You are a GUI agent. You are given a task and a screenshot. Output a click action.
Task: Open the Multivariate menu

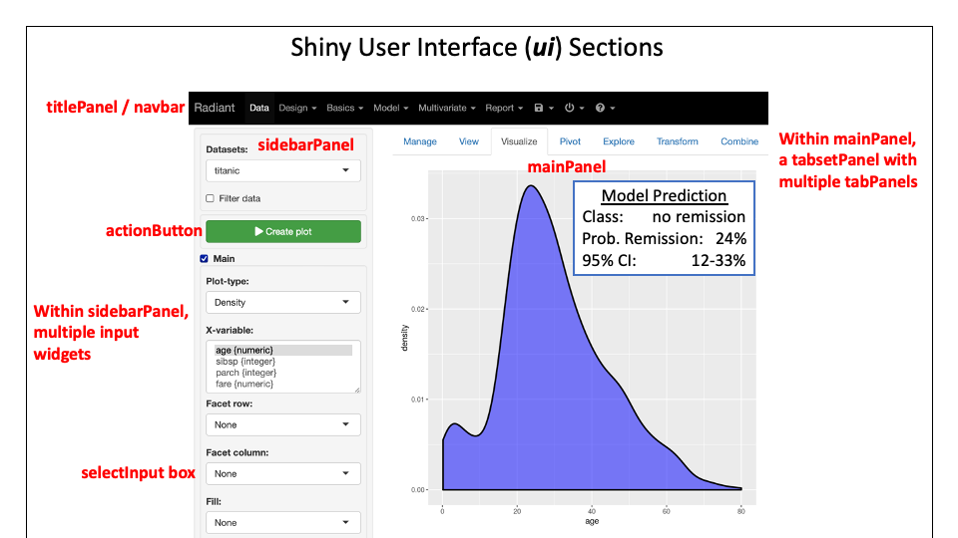[x=446, y=108]
